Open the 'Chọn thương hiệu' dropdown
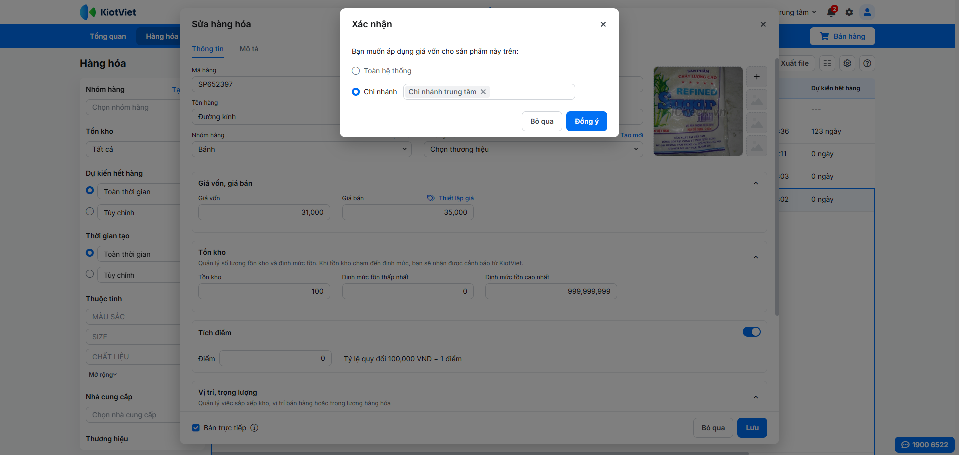This screenshot has height=455, width=959. tap(533, 149)
